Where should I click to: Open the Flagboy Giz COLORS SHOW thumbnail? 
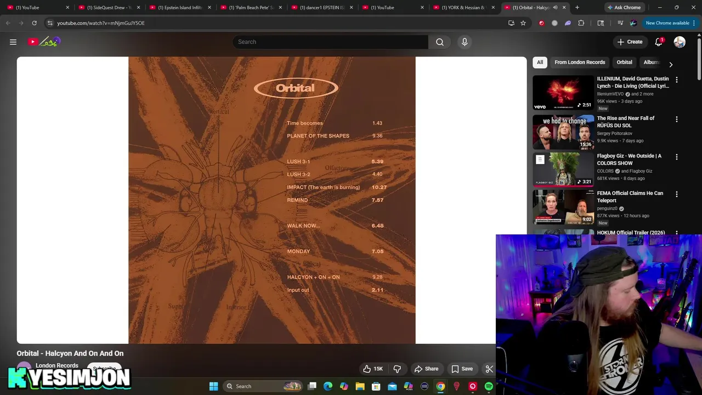[563, 170]
